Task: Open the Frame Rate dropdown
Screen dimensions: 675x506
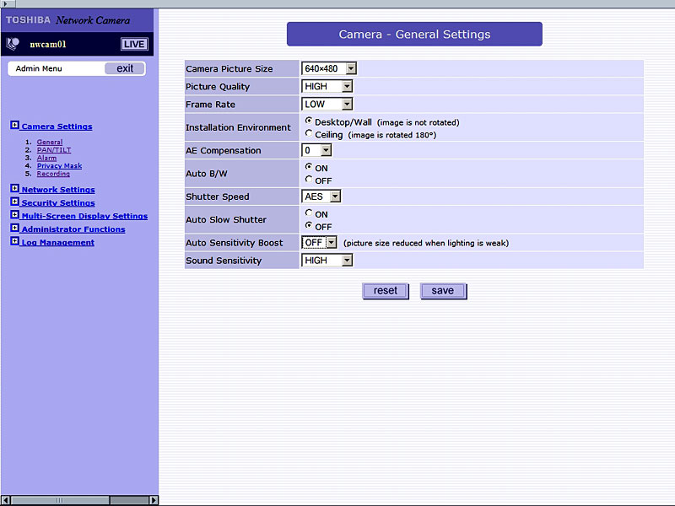Action: 346,105
